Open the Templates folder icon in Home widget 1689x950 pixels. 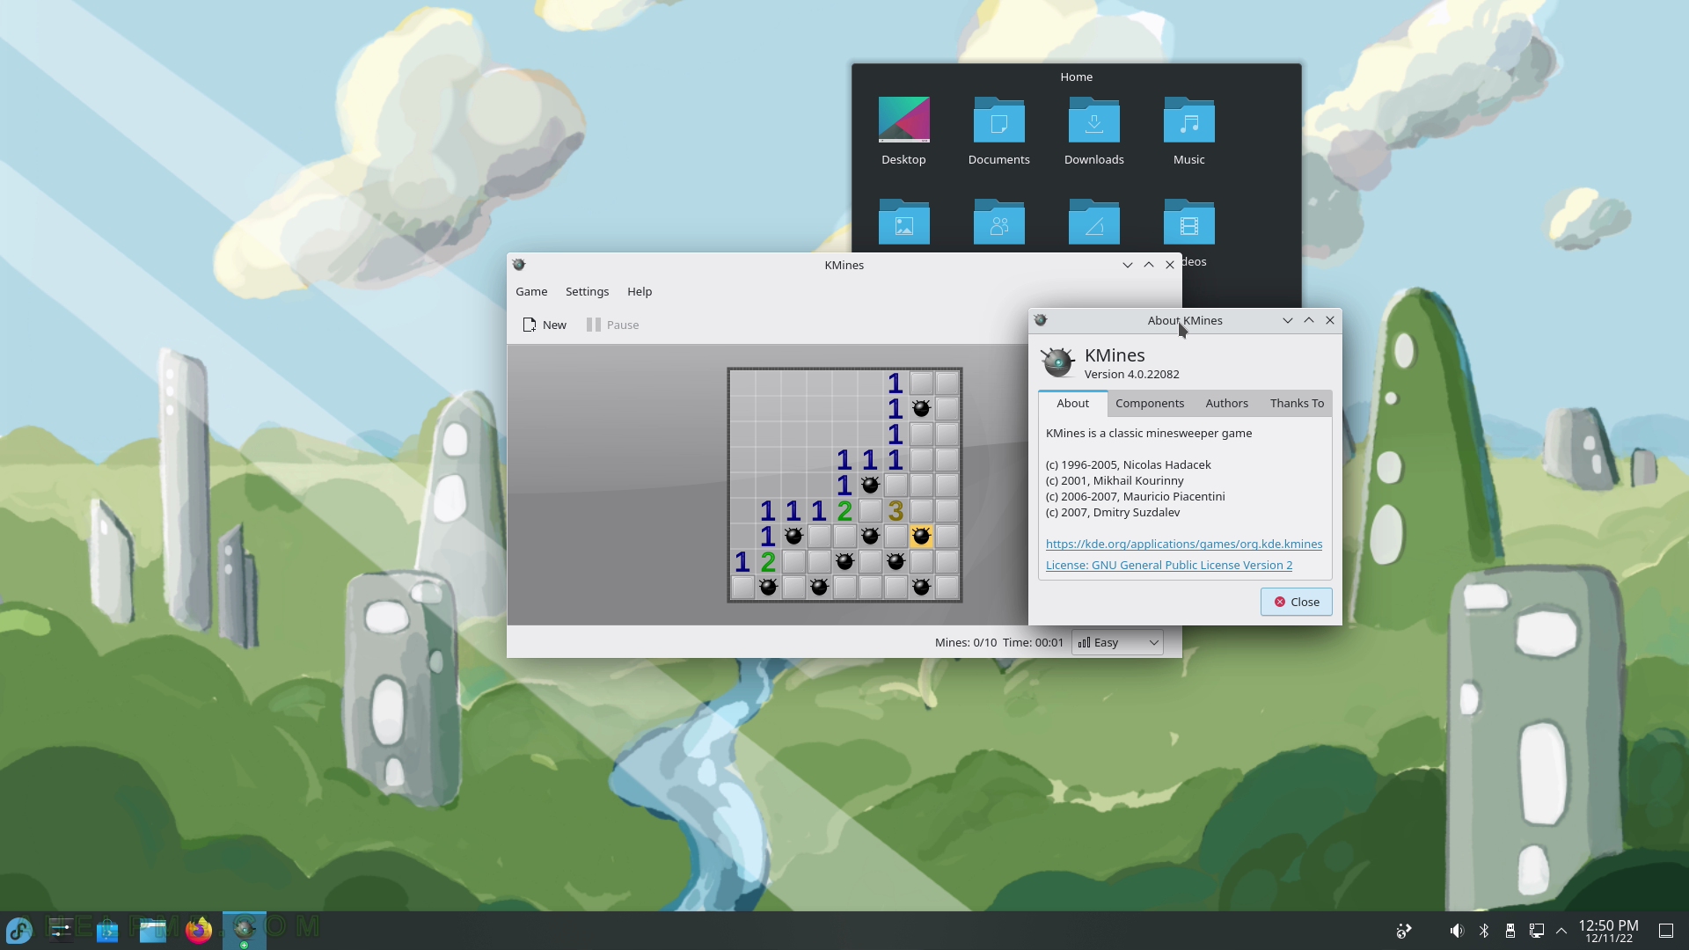click(x=1093, y=223)
